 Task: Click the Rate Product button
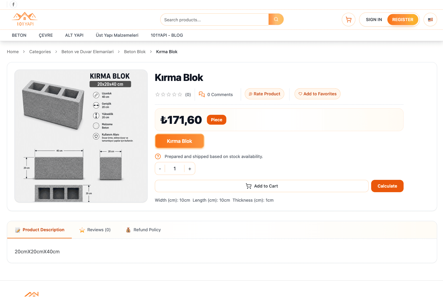pyautogui.click(x=265, y=94)
